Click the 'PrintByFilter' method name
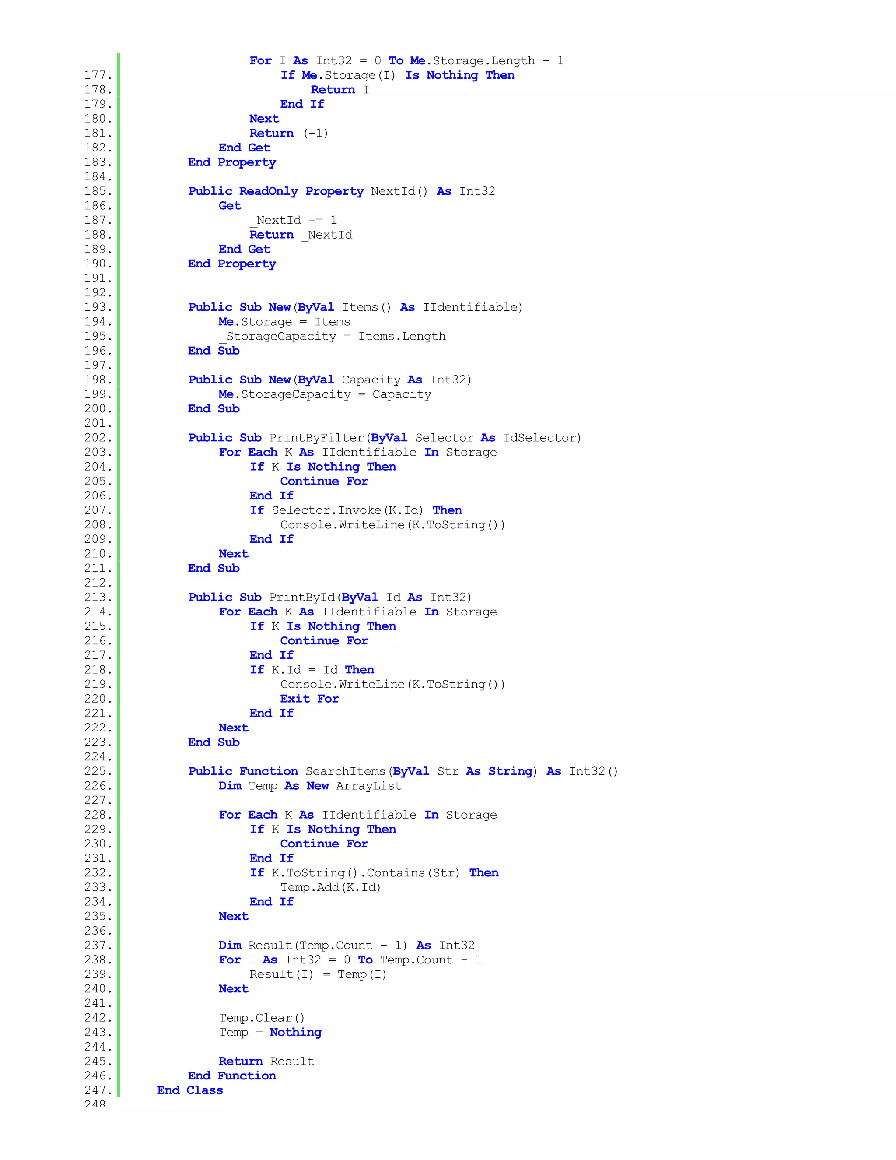 [x=316, y=438]
